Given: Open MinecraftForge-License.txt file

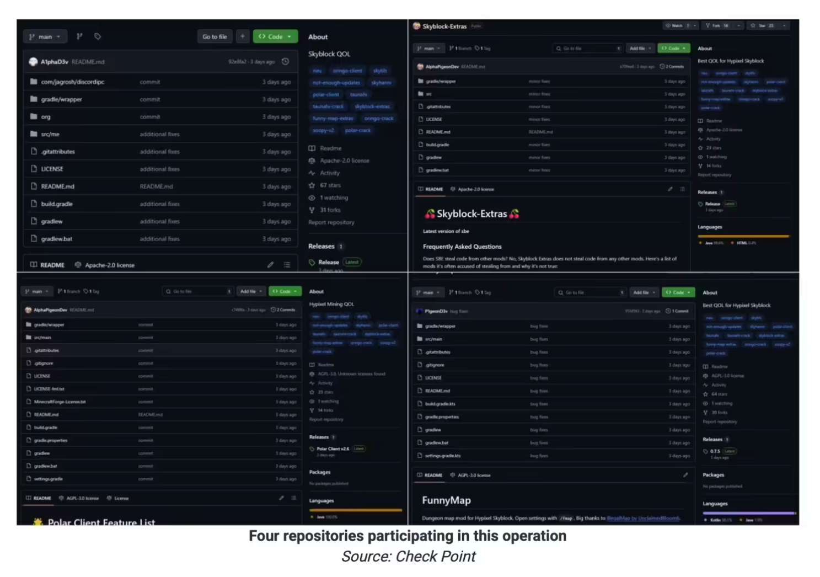Looking at the screenshot, I should point(60,402).
